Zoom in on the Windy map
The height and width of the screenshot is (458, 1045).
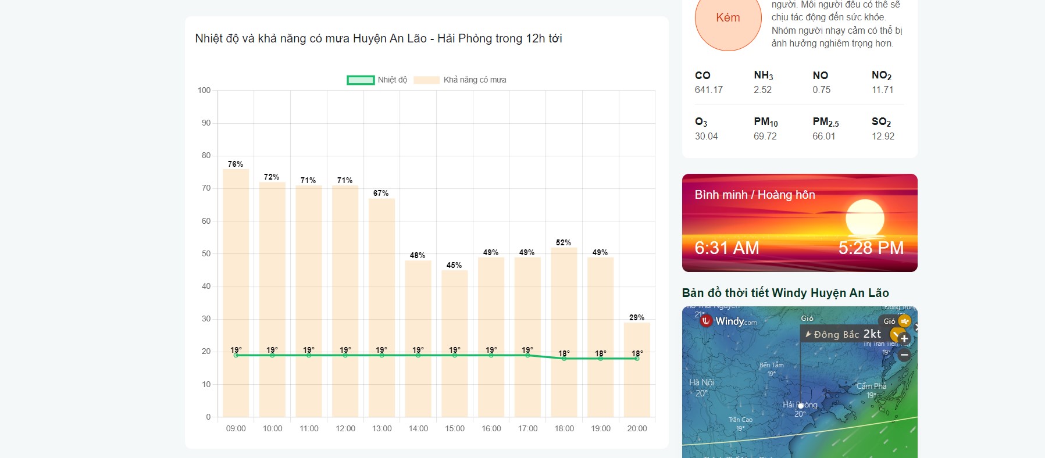coord(904,338)
